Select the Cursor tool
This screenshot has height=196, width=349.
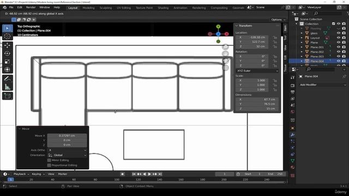(x=7, y=36)
